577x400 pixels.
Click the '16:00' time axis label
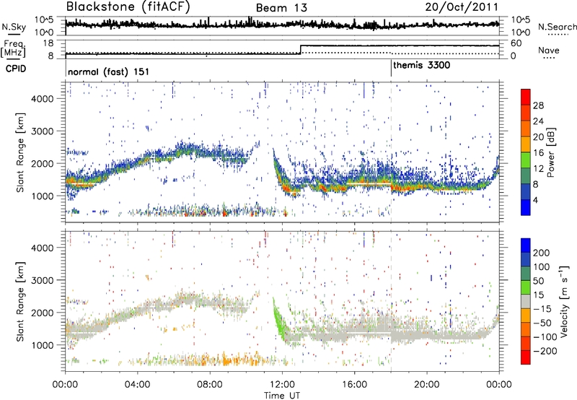click(x=354, y=385)
